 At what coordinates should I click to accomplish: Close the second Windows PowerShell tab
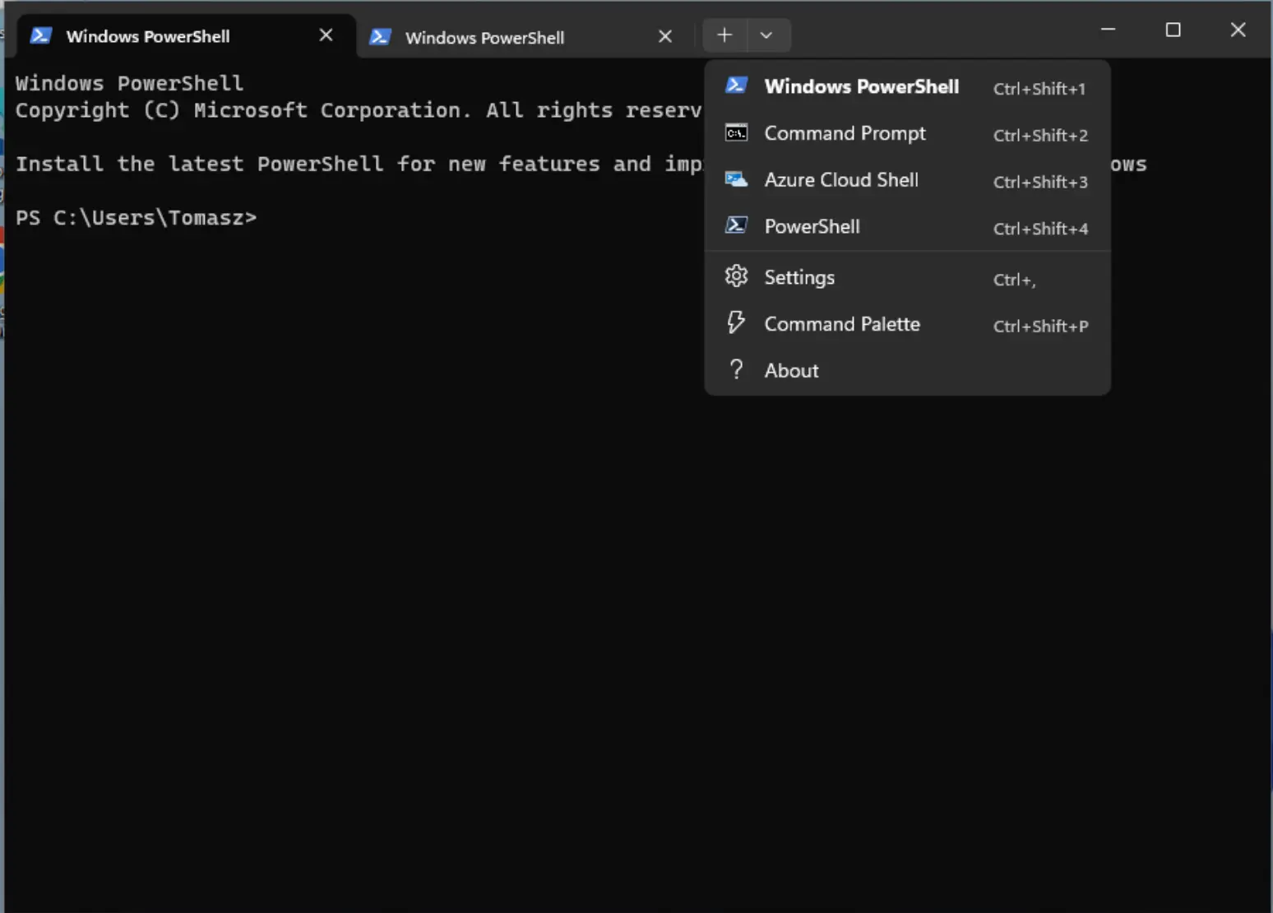click(665, 37)
